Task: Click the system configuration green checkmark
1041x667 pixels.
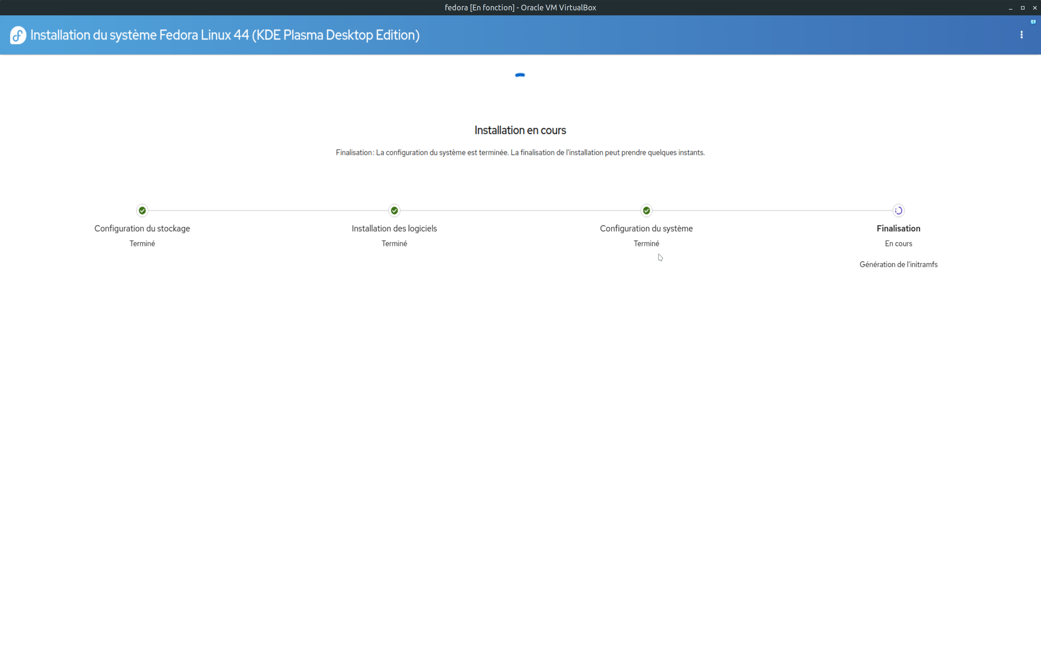Action: pyautogui.click(x=646, y=210)
